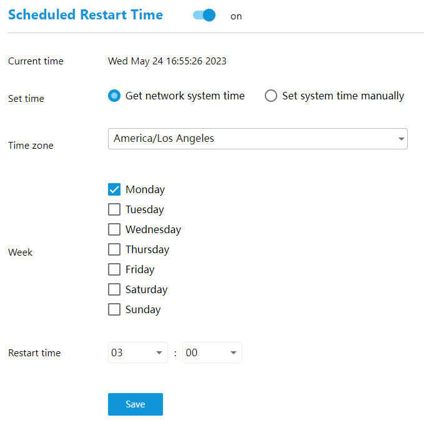
Task: Click the minute dropdown arrow icon
Action: click(234, 352)
